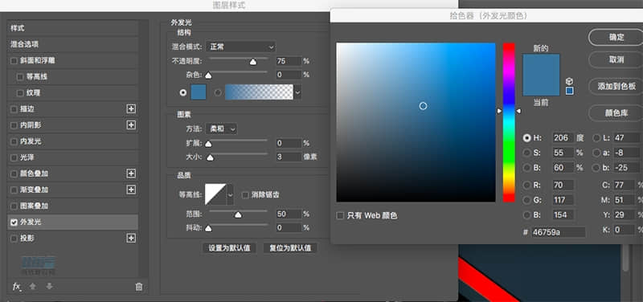
Task: Click the hex color input field
Action: 559,232
